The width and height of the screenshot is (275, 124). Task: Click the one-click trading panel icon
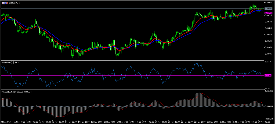click(6, 3)
